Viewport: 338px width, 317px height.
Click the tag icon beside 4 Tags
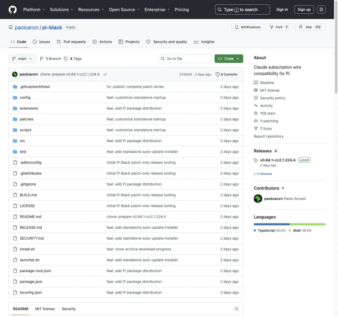point(66,59)
